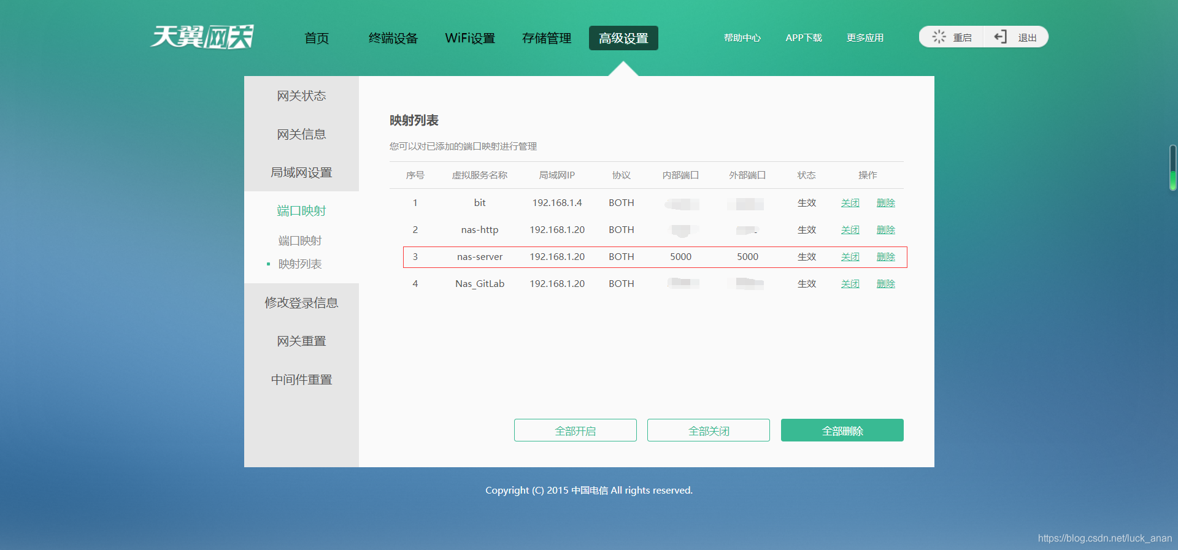1178x550 pixels.
Task: Select 映射列表 sub-item in sidebar
Action: pyautogui.click(x=300, y=264)
